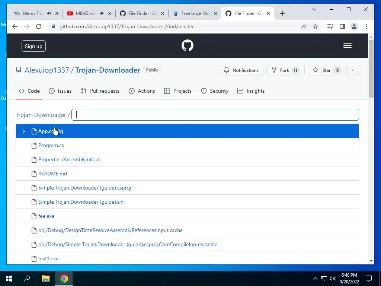Mute the MEMZ vir YouTube tab audio icon
The height and width of the screenshot is (286, 381).
click(102, 13)
